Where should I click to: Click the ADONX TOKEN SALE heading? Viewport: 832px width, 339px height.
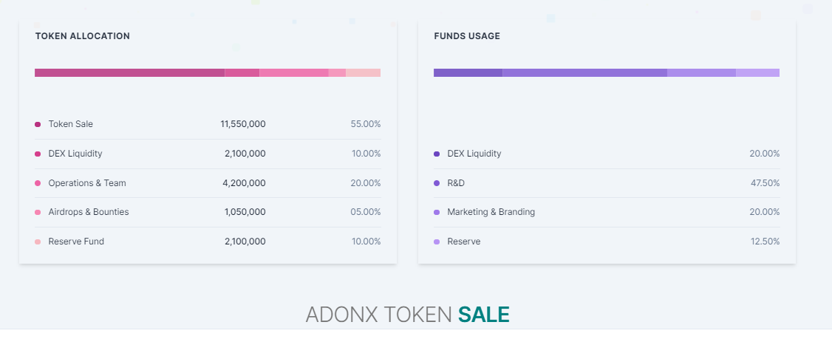click(x=407, y=314)
